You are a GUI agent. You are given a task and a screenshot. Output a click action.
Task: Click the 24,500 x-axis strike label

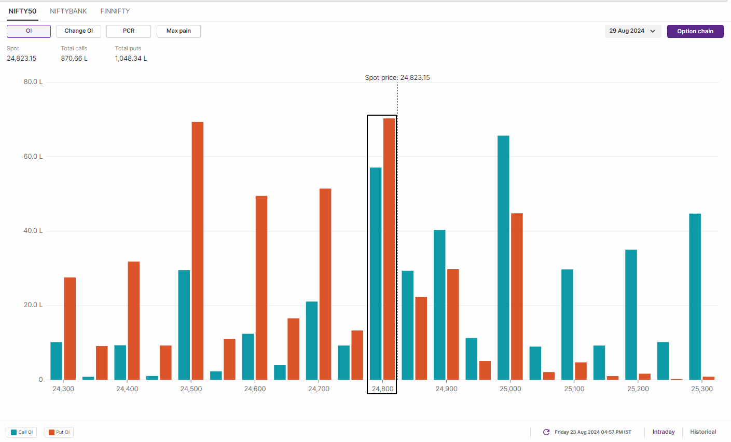[x=191, y=389]
